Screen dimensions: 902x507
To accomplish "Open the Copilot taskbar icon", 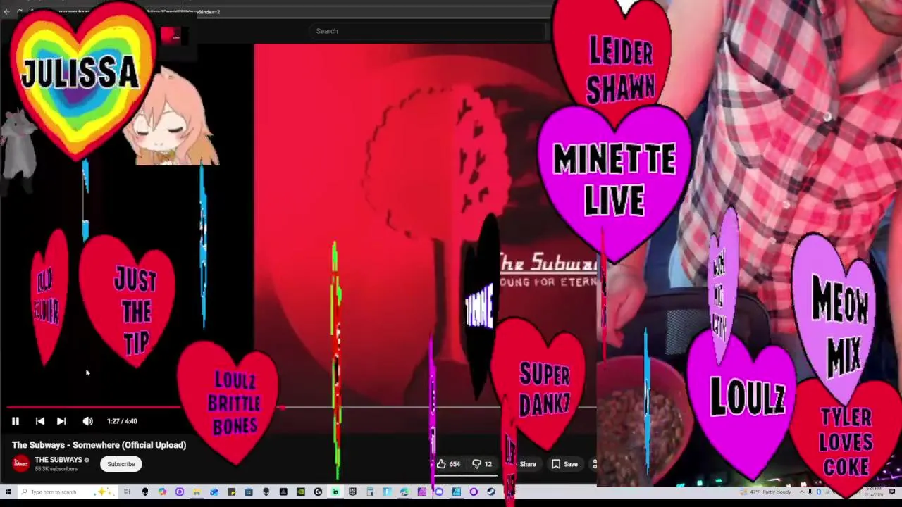I will coord(162,492).
